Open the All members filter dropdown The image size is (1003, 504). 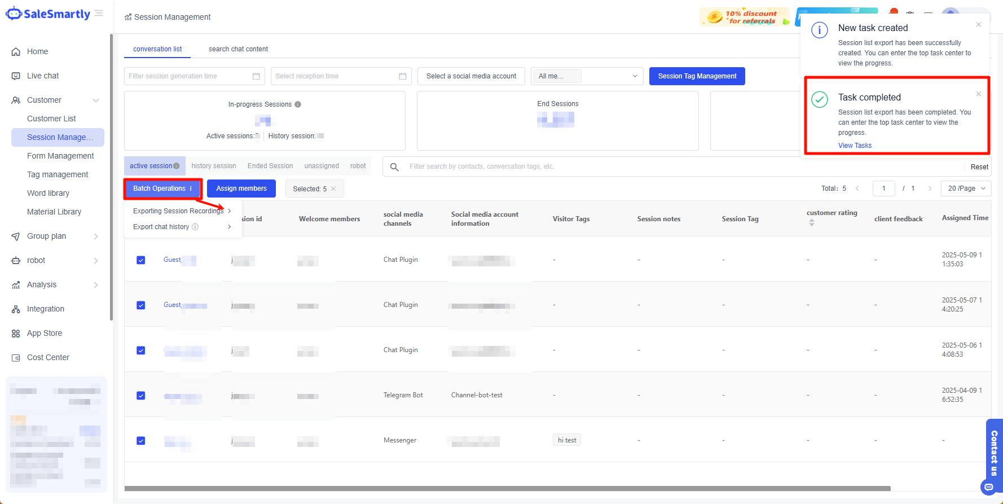coord(587,76)
